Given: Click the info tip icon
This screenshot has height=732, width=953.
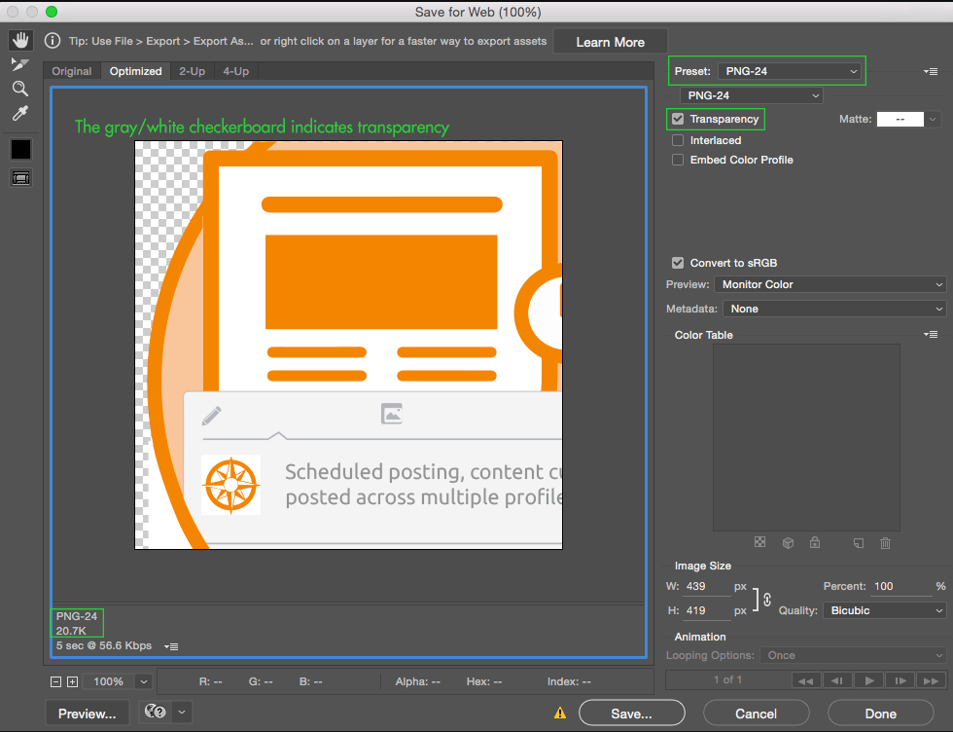Looking at the screenshot, I should (53, 41).
